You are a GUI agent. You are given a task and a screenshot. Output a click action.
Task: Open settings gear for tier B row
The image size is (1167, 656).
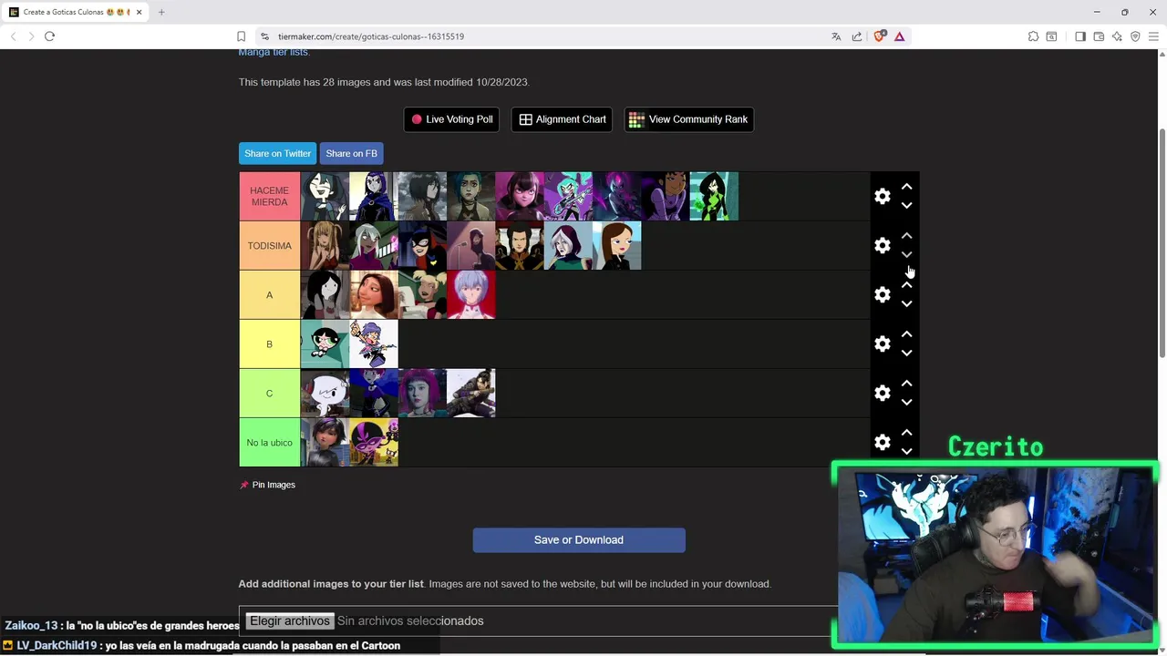coord(882,343)
